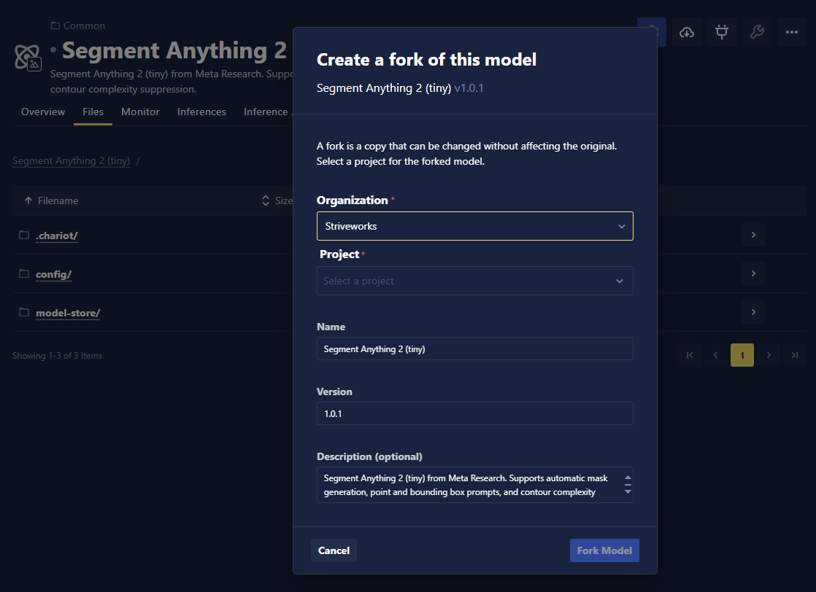Go to first page of file list

(690, 355)
